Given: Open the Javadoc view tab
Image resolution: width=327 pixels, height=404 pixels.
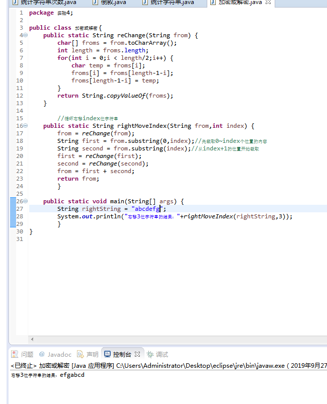Looking at the screenshot, I should pos(55,355).
